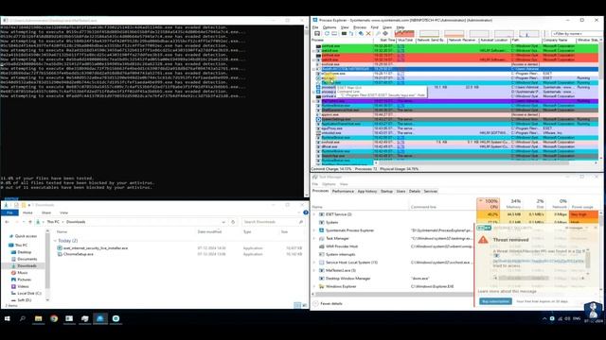Open the Share ribbon tab in File Explorer
The height and width of the screenshot is (340, 606).
click(x=46, y=212)
